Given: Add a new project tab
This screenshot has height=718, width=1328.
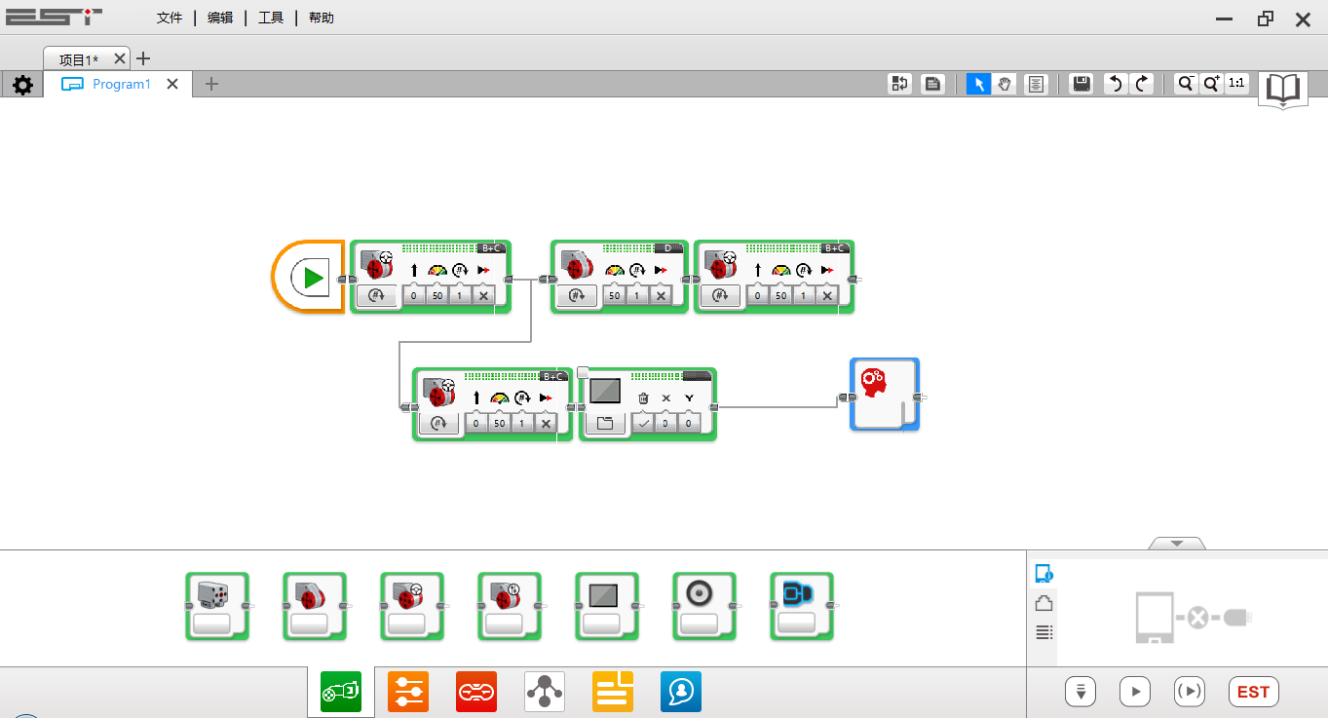Looking at the screenshot, I should coord(142,58).
